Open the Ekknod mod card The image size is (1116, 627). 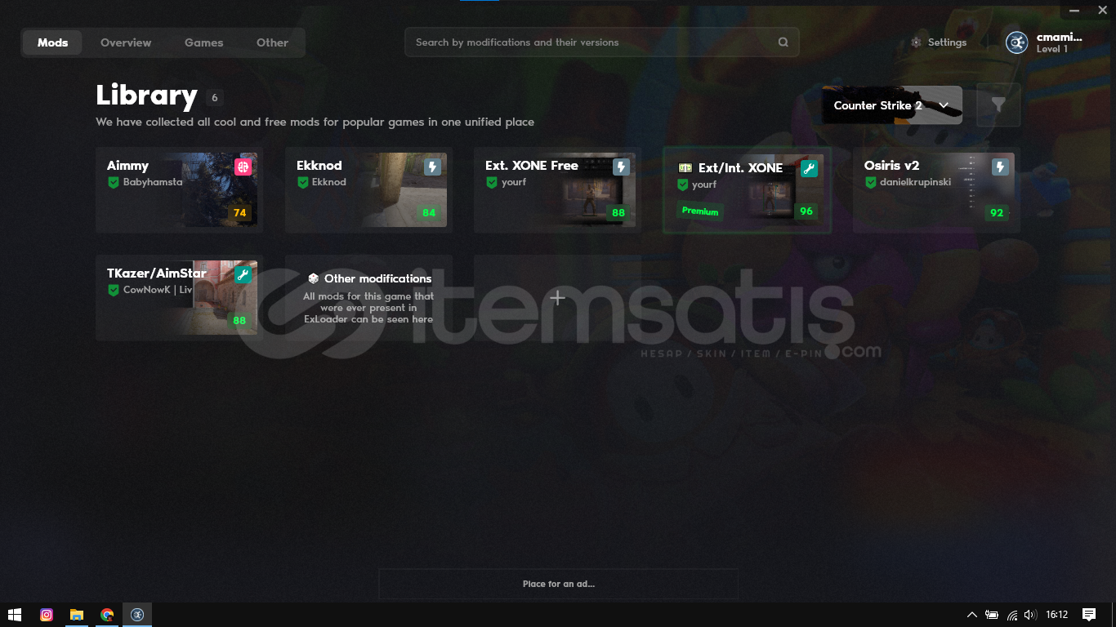coord(368,190)
